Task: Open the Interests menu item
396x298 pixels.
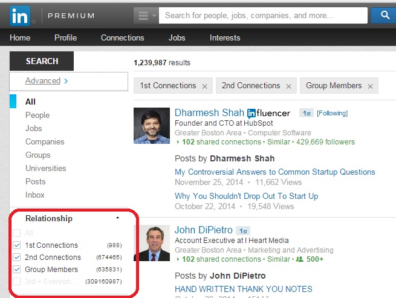Action: (x=224, y=37)
